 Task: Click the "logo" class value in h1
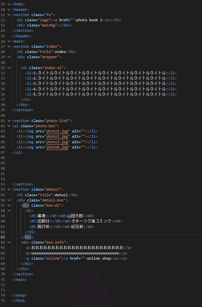point(44,20)
